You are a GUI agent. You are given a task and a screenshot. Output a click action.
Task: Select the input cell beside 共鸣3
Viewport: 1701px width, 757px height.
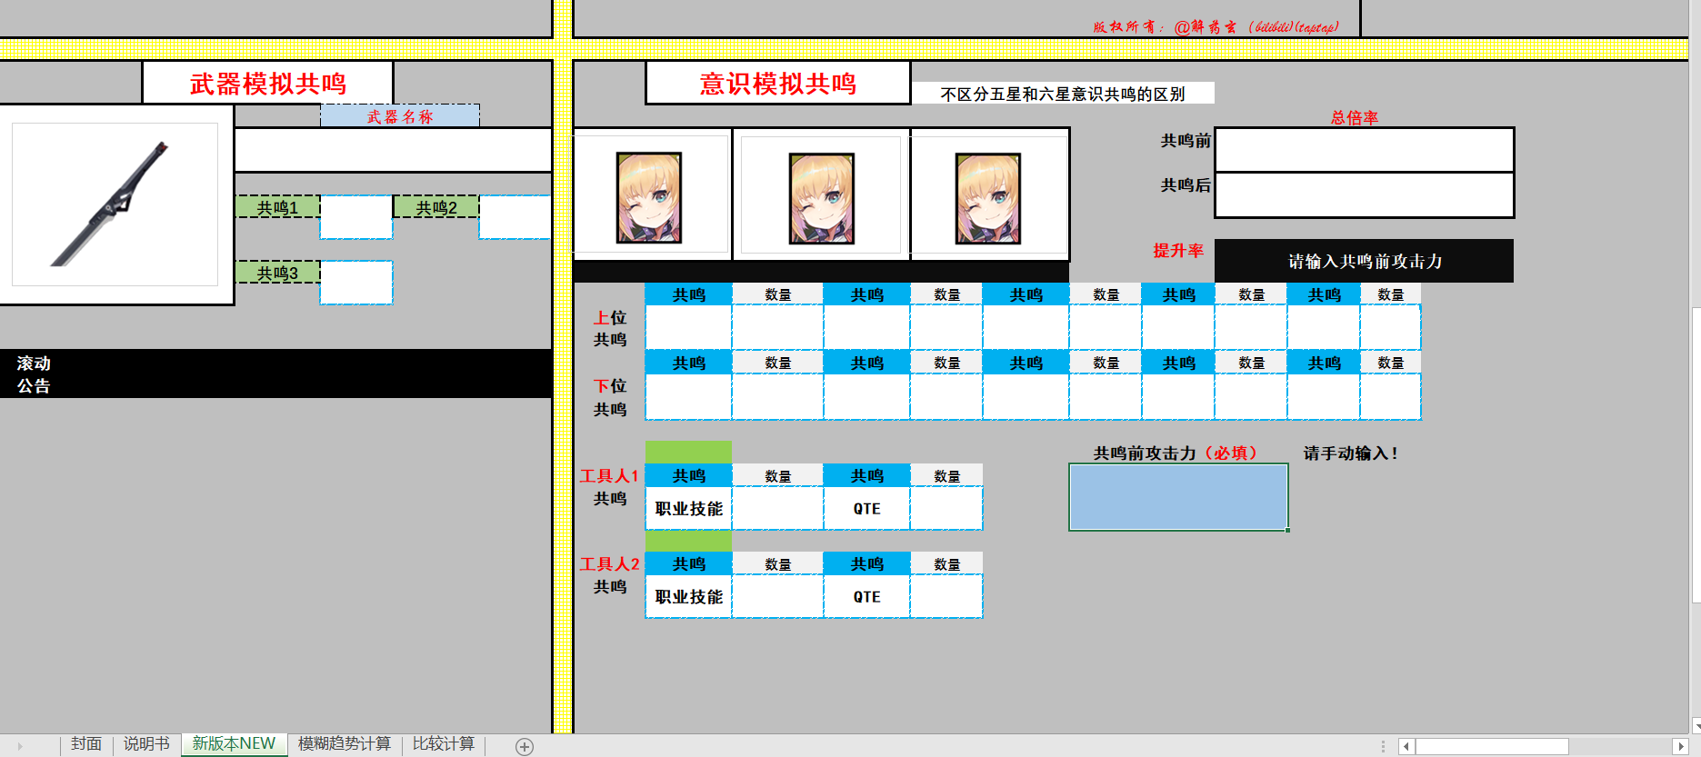click(x=356, y=283)
